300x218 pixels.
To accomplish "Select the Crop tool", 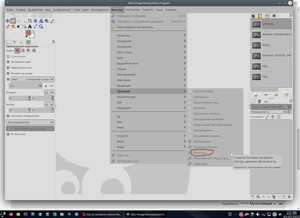I will pyautogui.click(x=30, y=21).
